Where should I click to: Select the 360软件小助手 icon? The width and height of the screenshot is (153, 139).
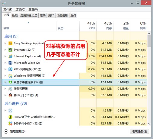click(x=10, y=123)
